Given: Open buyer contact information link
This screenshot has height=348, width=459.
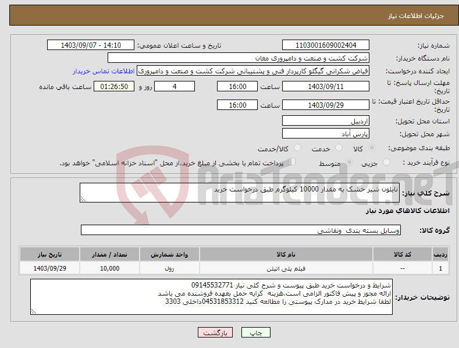Looking at the screenshot, I should pyautogui.click(x=104, y=71).
